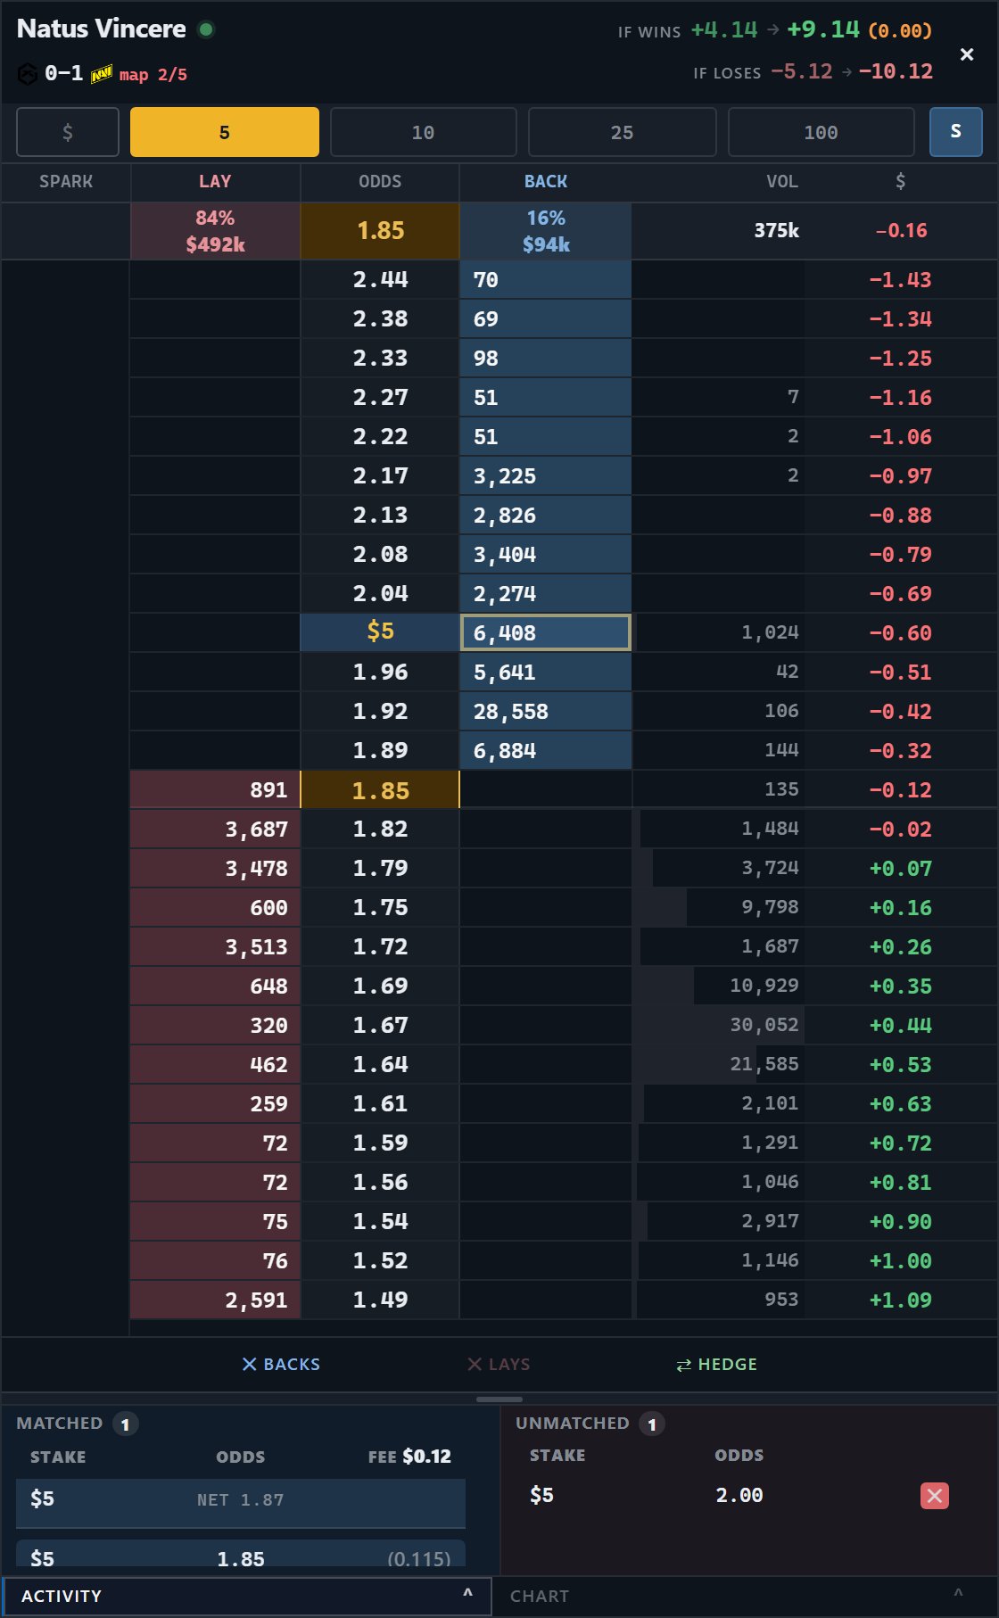999x1618 pixels.
Task: Click the $ profit column header
Action: 901,181
